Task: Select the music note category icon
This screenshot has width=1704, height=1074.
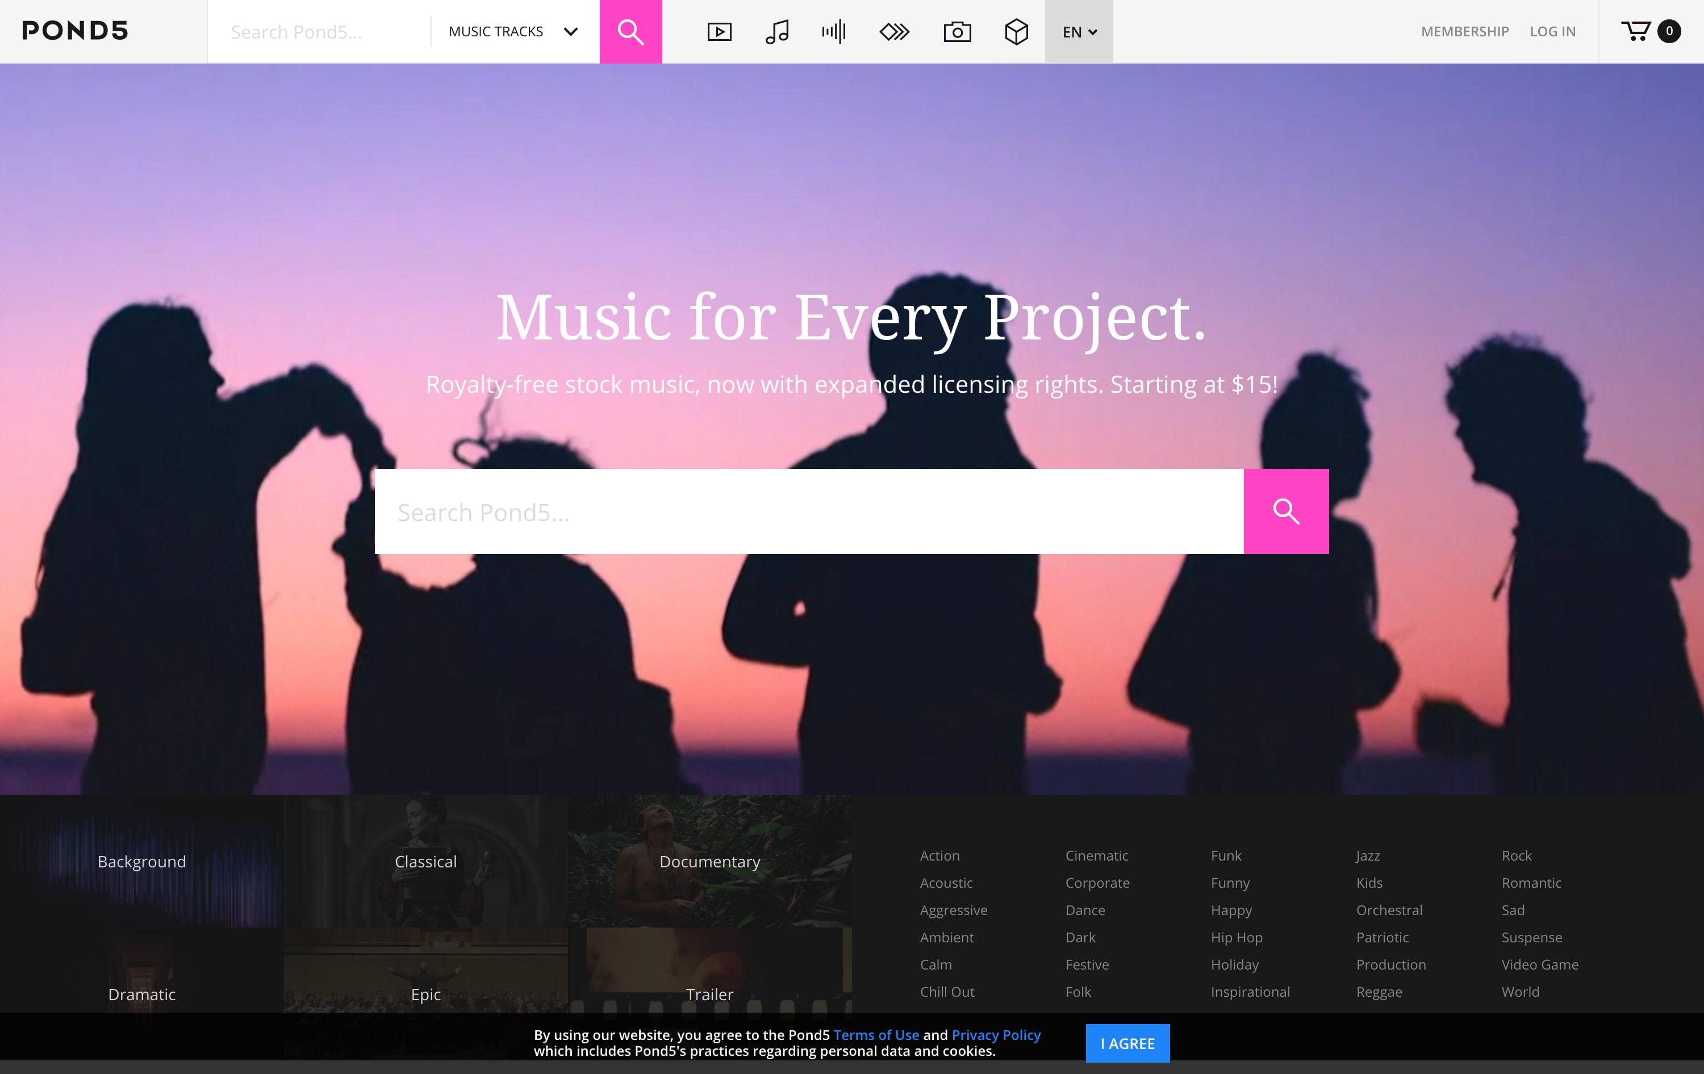Action: tap(777, 32)
